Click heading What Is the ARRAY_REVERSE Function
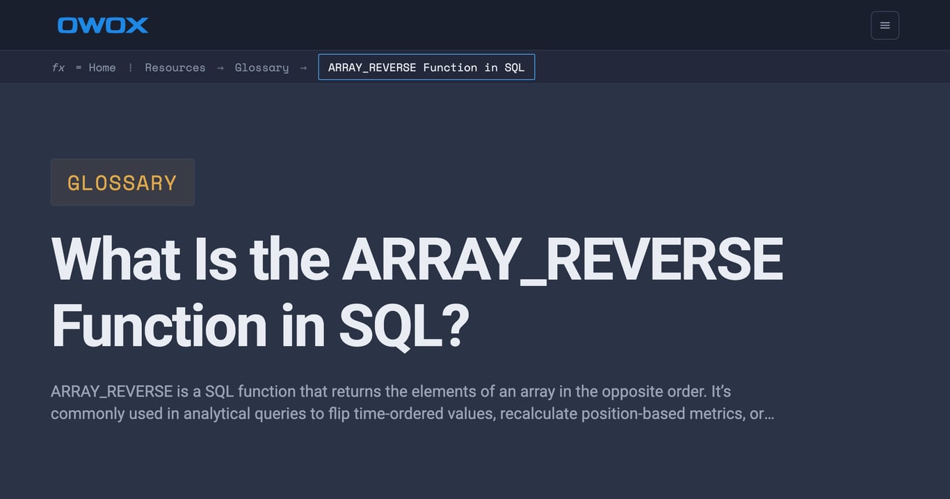Screen dimensions: 950x499 tap(417, 292)
